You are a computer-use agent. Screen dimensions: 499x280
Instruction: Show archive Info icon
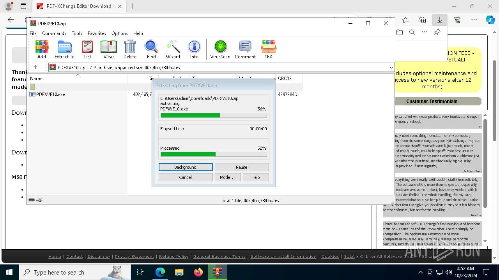click(x=194, y=49)
